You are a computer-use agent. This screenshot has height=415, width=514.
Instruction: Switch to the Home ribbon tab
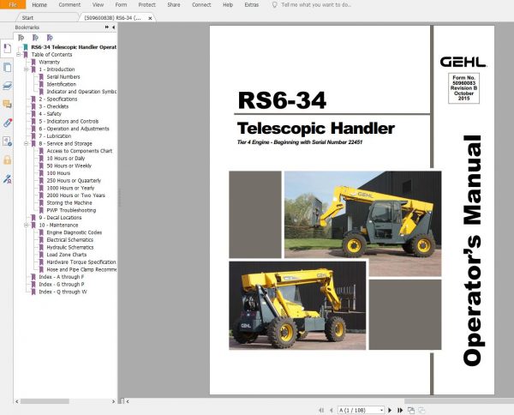[39, 4]
